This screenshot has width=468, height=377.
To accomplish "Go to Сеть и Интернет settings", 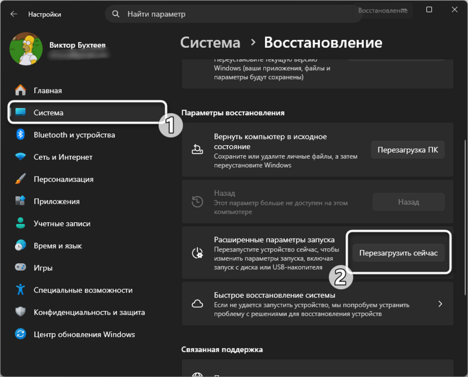I will (63, 157).
